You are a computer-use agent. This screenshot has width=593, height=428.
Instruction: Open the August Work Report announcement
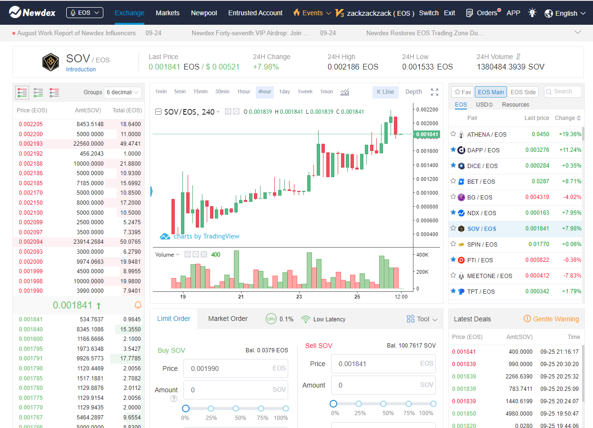(x=76, y=33)
